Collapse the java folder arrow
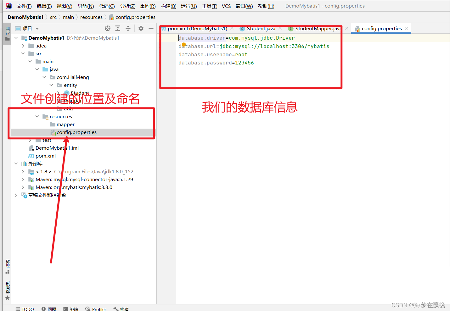Image resolution: width=450 pixels, height=311 pixels. [x=37, y=69]
